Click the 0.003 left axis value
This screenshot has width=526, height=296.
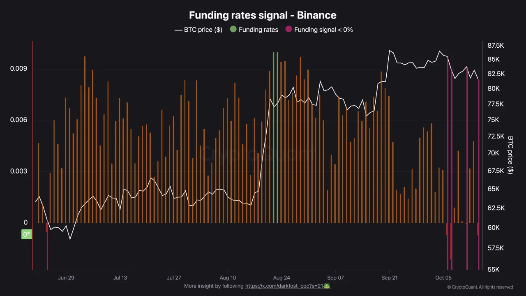click(x=19, y=171)
